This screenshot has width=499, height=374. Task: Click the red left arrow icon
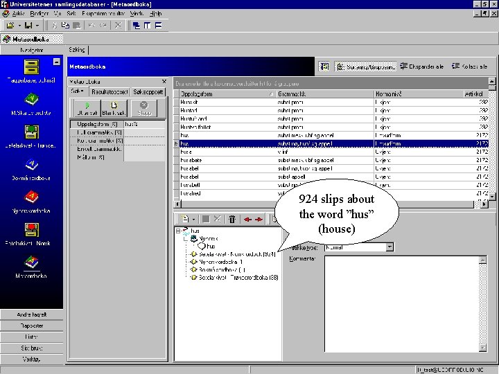(x=247, y=219)
